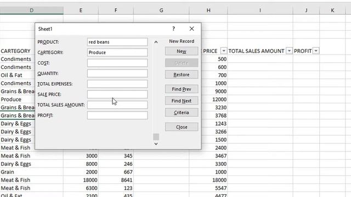The height and width of the screenshot is (197, 351).
Task: Click into the PROFIT input field
Action: point(117,115)
